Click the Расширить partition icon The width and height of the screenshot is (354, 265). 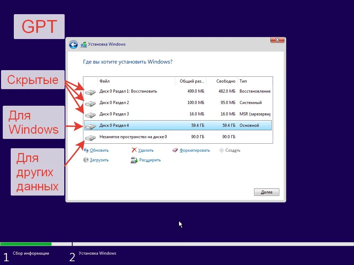click(134, 160)
